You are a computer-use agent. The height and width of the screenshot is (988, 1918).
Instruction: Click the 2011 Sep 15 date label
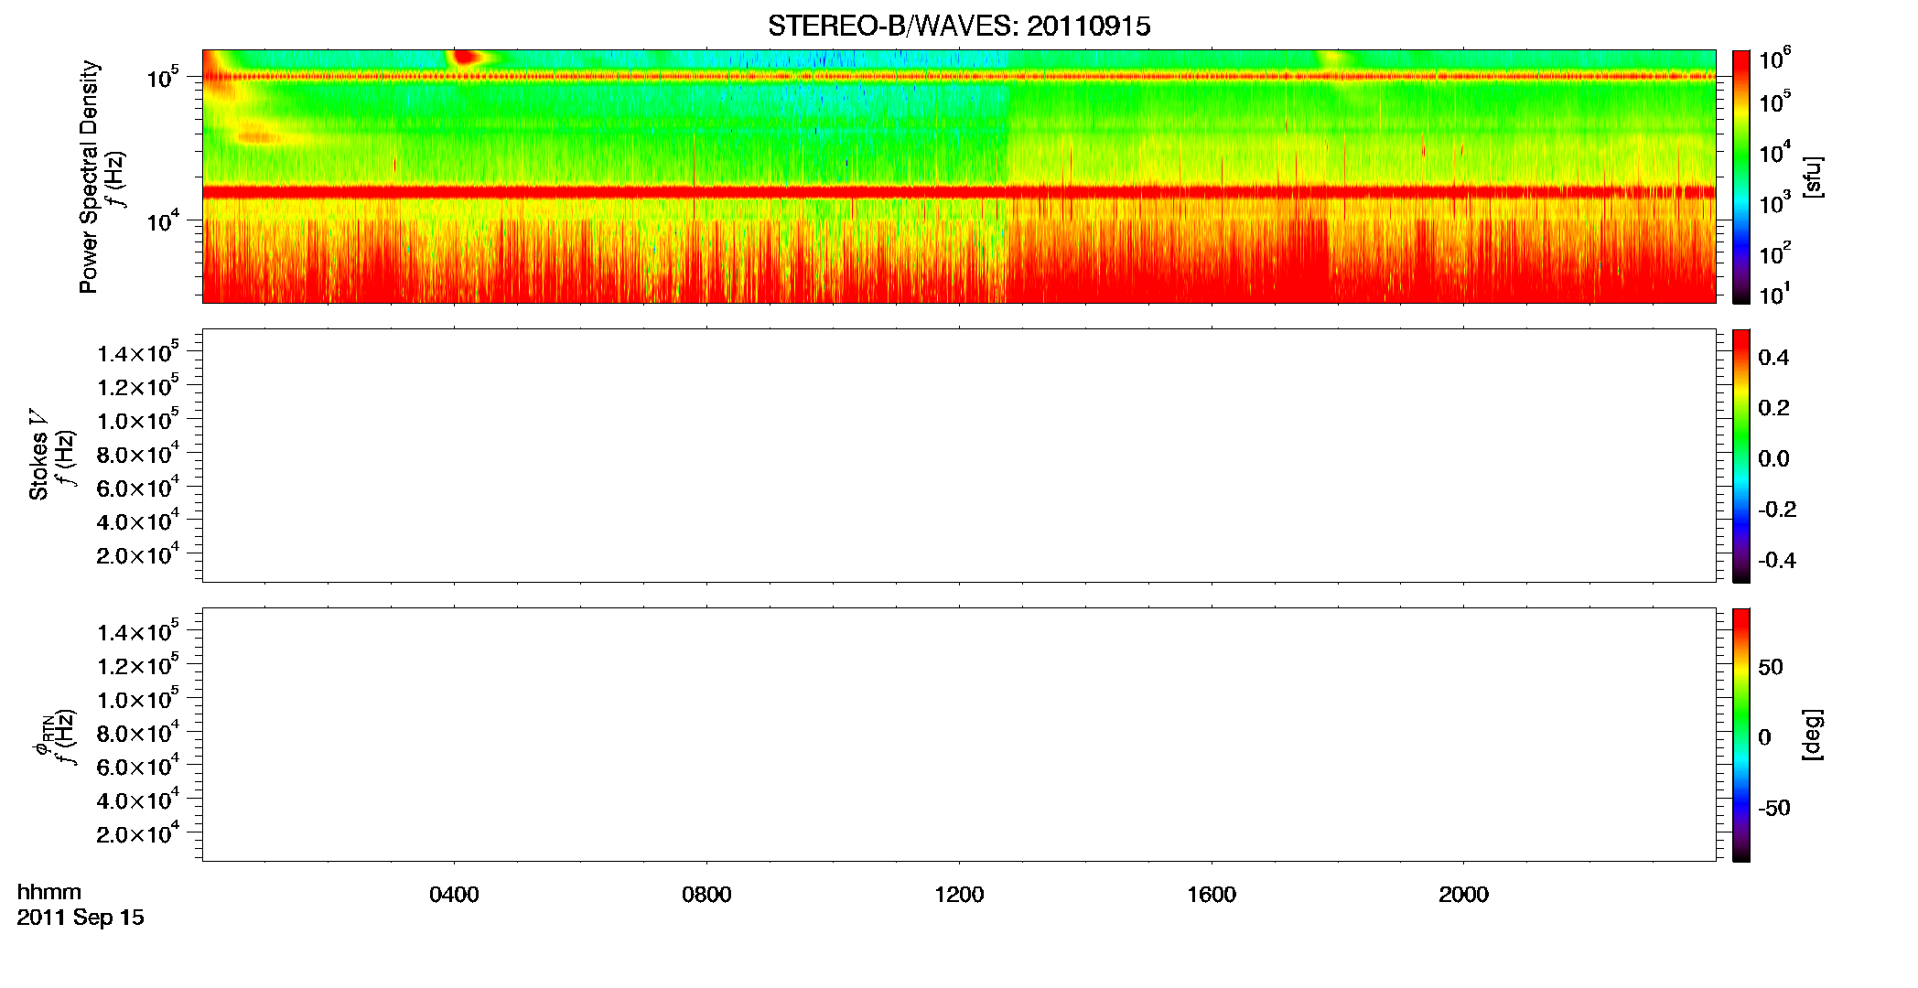pos(81,918)
